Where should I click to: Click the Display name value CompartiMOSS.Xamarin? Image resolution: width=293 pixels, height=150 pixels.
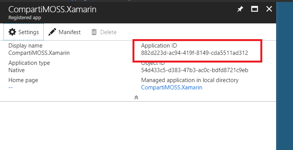click(39, 53)
